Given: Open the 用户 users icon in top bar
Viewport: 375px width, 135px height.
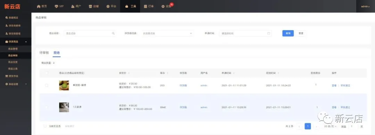Looking at the screenshot, I should point(73,7).
